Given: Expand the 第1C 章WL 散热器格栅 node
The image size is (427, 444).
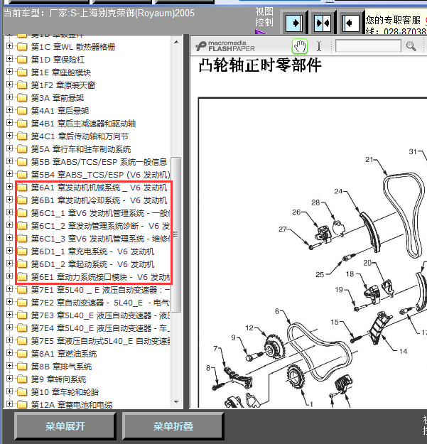Looking at the screenshot, I should point(9,46).
